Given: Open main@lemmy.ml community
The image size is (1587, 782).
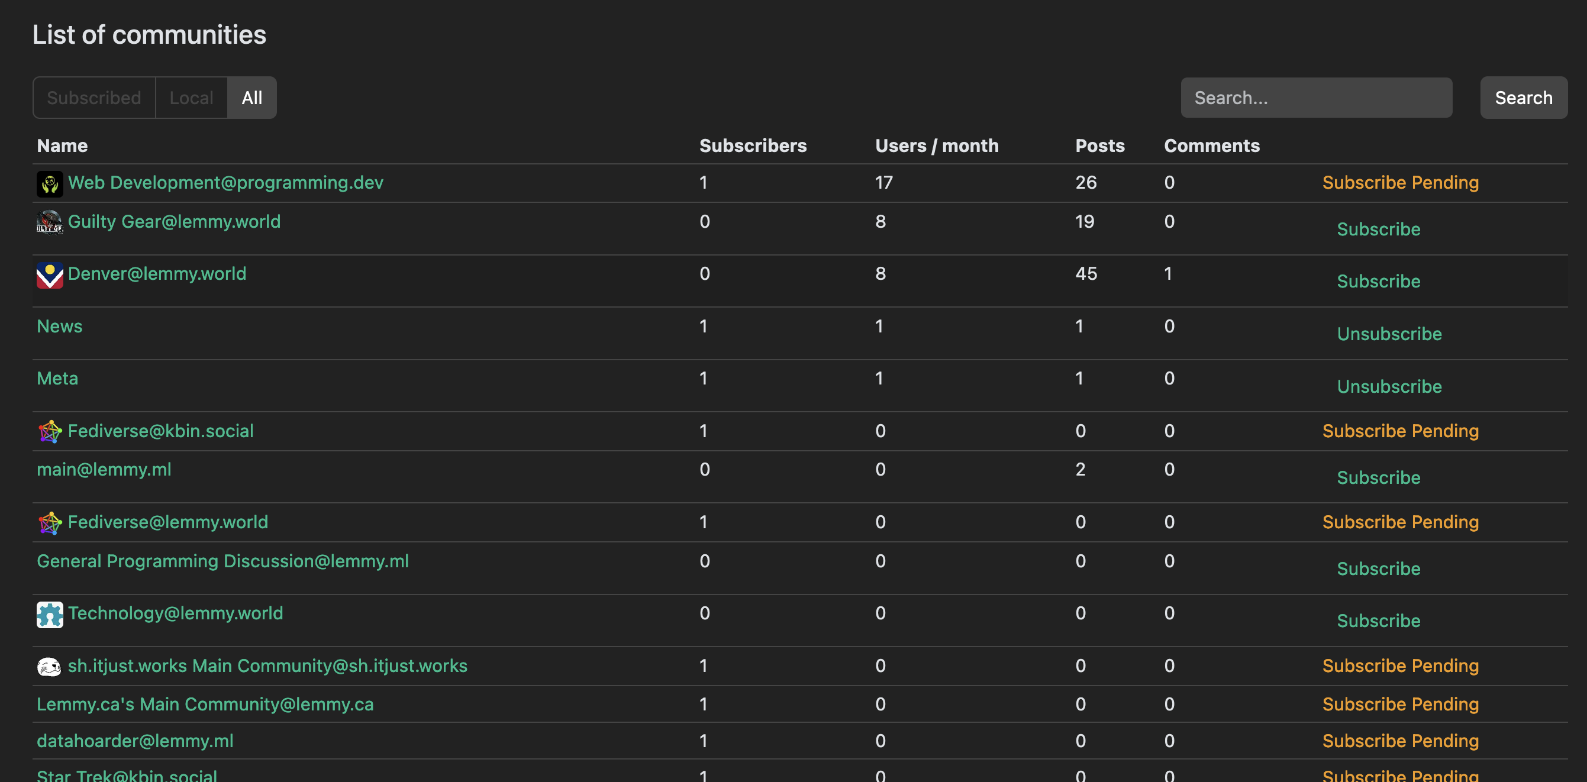Looking at the screenshot, I should click(x=104, y=469).
